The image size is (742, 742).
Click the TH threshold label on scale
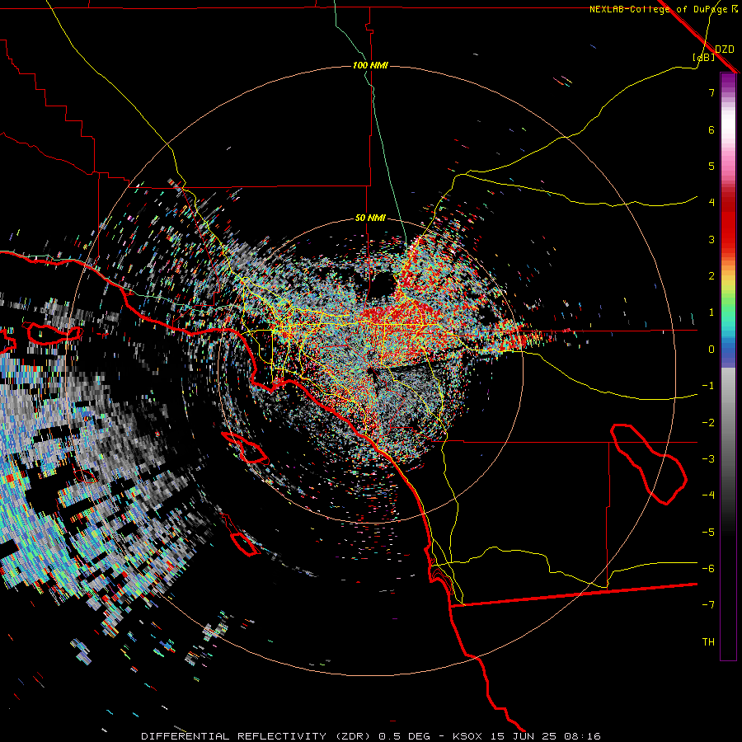click(708, 642)
